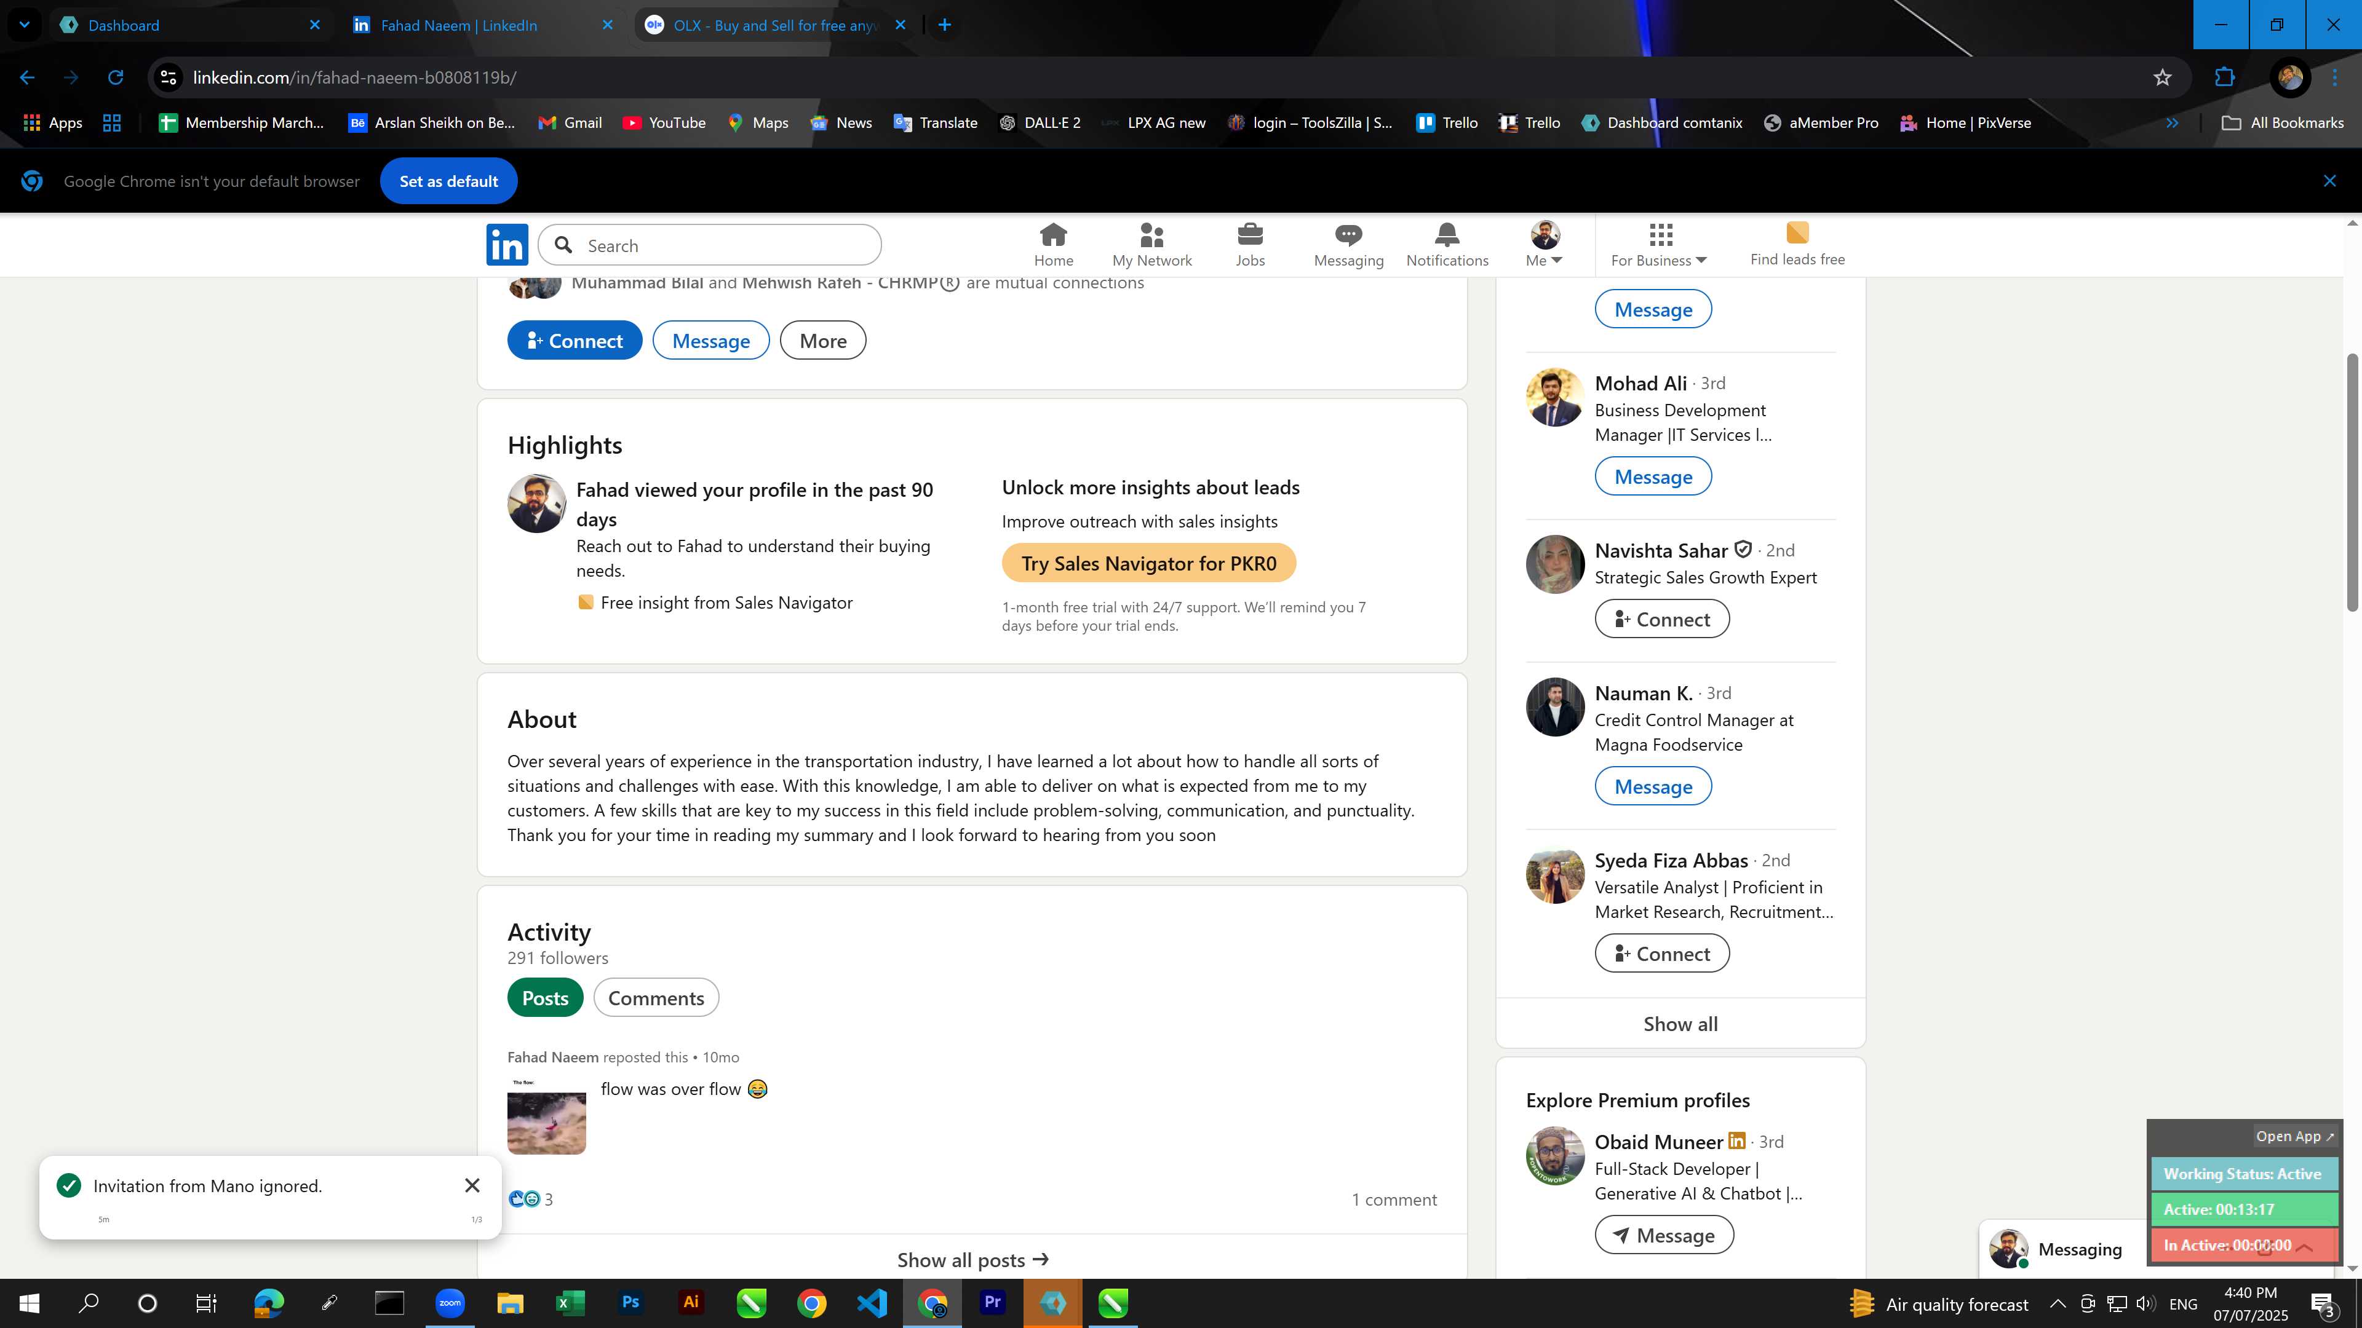Go to LinkedIn Home nav icon
The width and height of the screenshot is (2362, 1328).
[x=1052, y=246]
